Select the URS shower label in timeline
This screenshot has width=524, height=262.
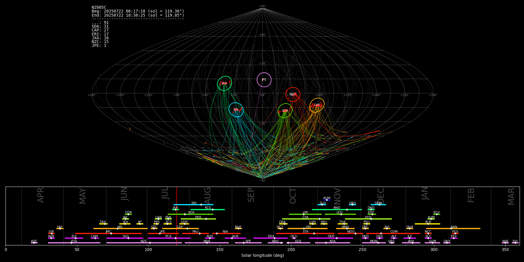[391, 241]
